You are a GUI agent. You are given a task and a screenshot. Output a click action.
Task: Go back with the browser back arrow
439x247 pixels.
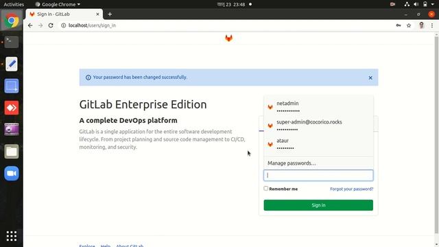click(30, 25)
